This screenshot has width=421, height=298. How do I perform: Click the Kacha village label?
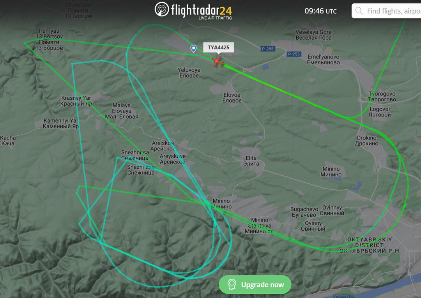(8, 141)
